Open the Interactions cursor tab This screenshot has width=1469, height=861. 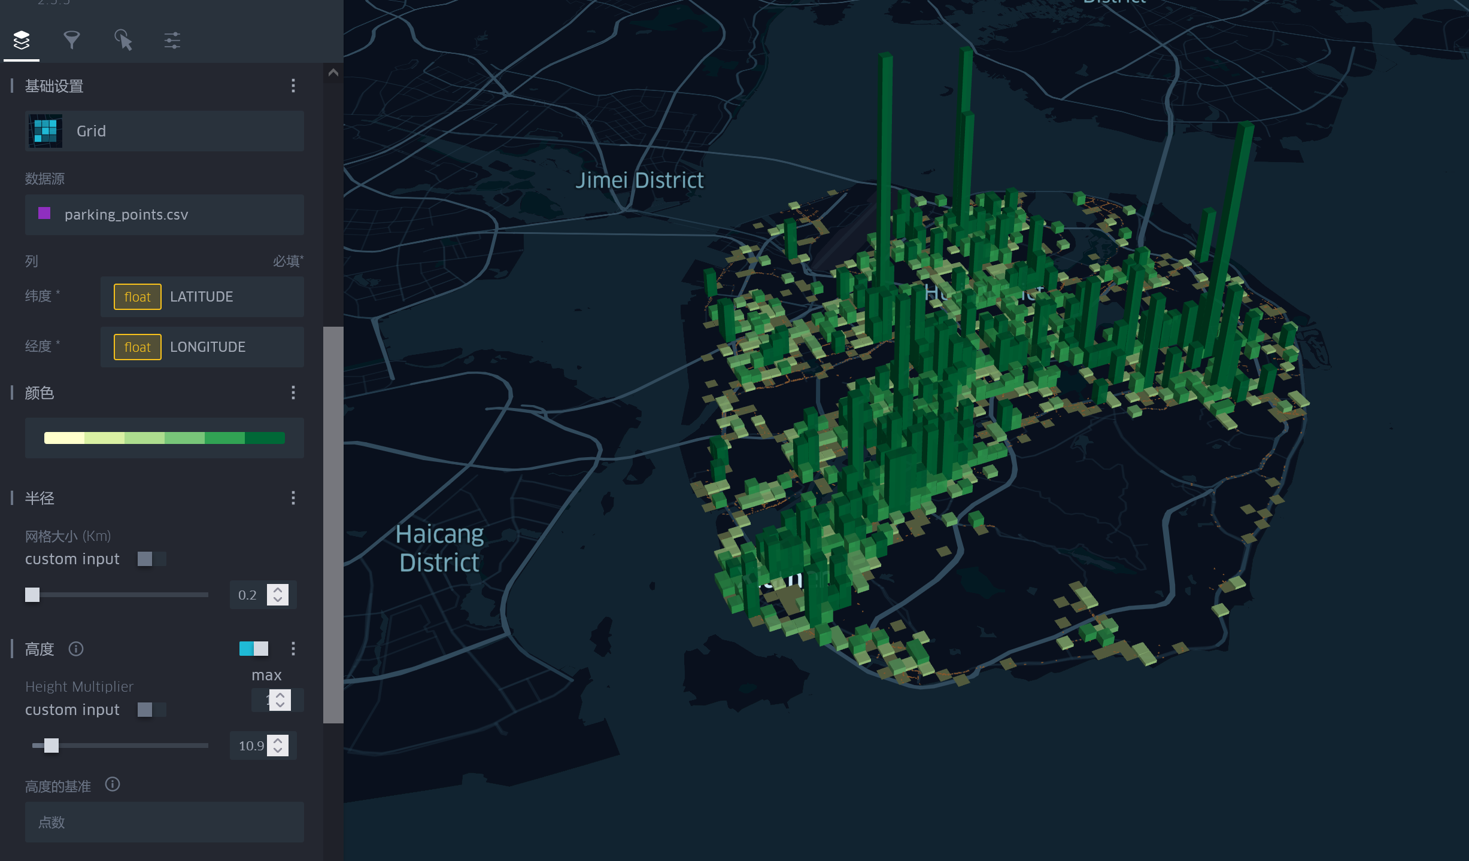click(x=123, y=41)
